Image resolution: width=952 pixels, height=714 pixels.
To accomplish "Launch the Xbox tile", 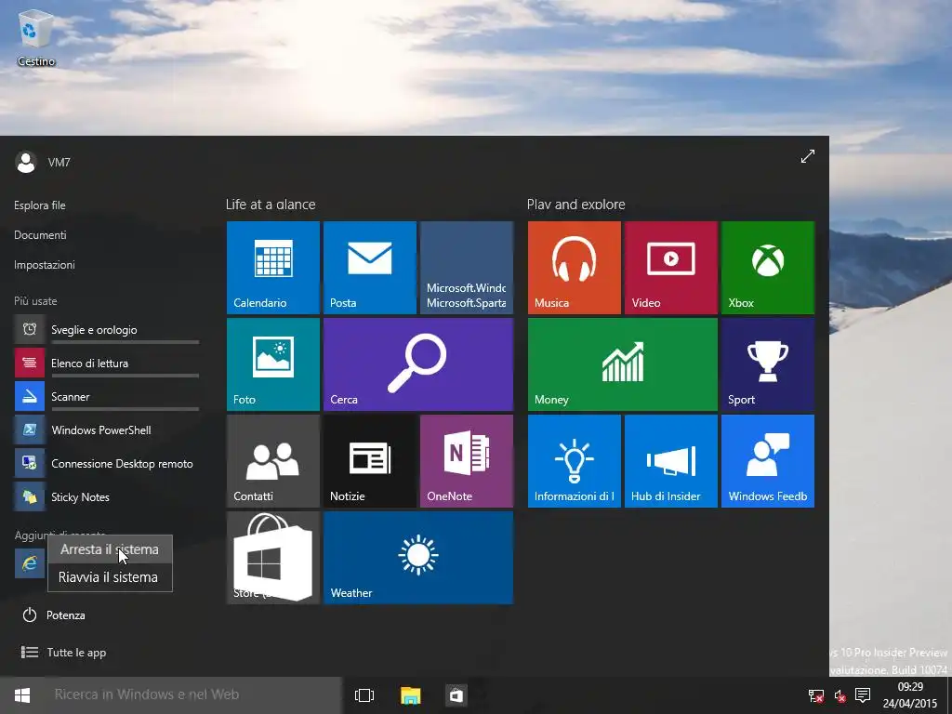I will point(767,268).
